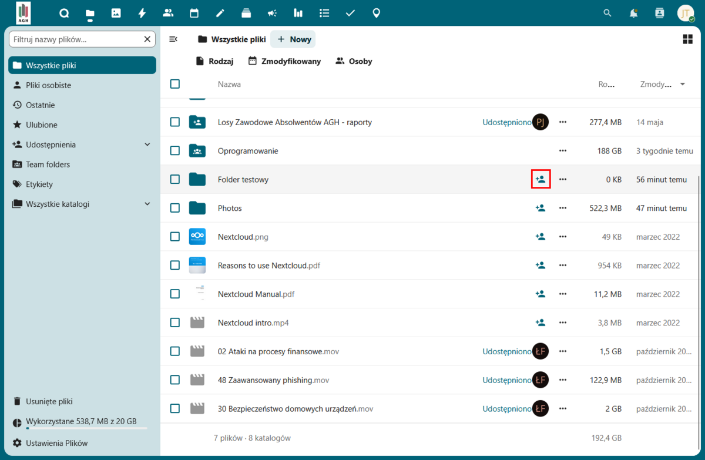Open the Photos app icon in top bar

[x=116, y=13]
